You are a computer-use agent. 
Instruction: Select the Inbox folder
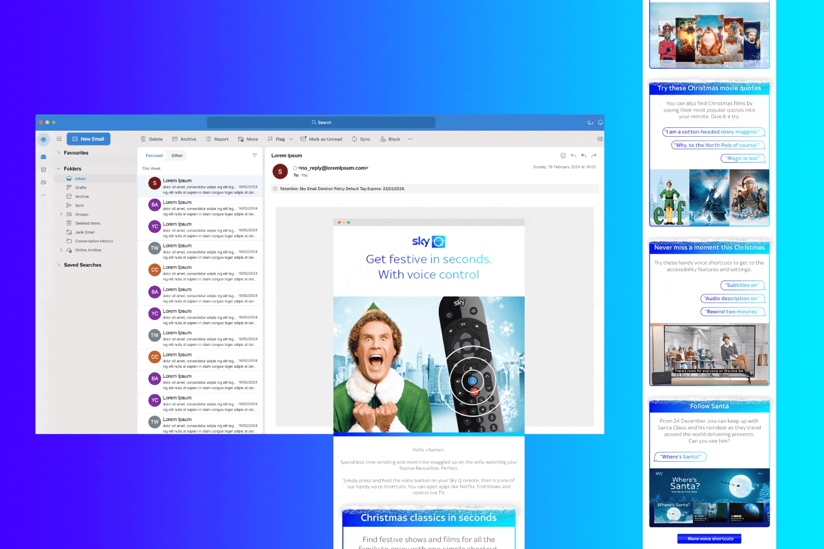click(94, 178)
